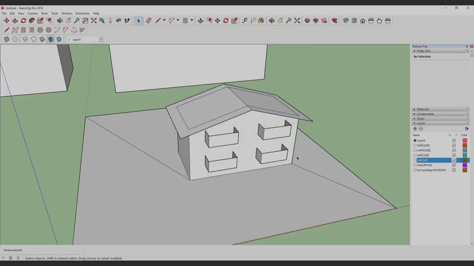Switch to Wireframe face style

(x=25, y=39)
